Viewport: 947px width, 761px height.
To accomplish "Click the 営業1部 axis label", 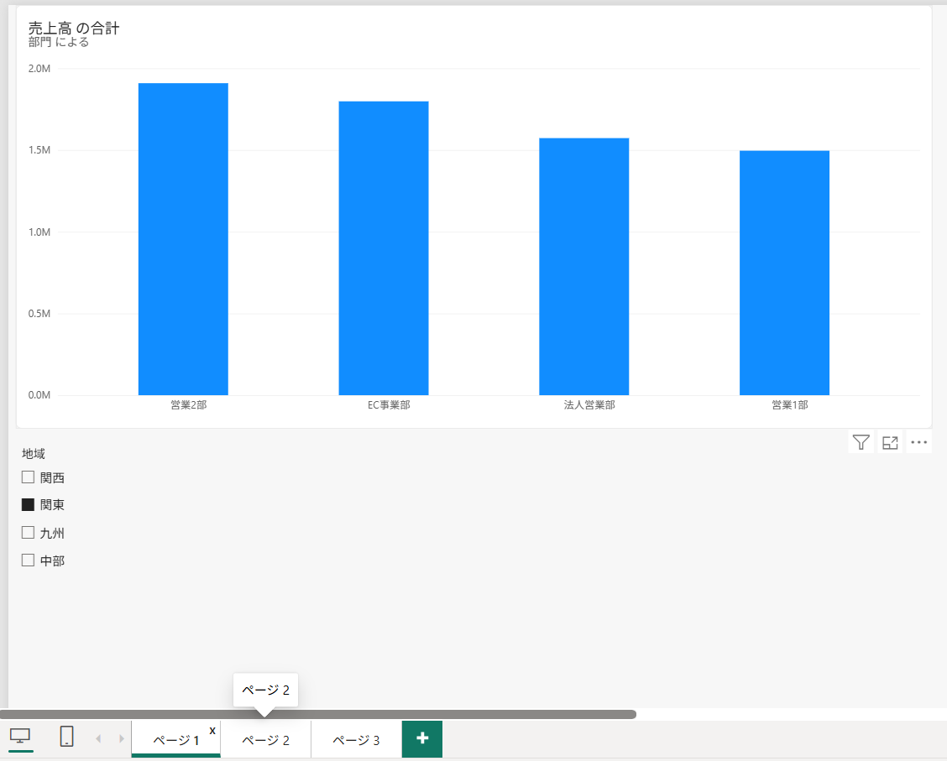I will 790,405.
